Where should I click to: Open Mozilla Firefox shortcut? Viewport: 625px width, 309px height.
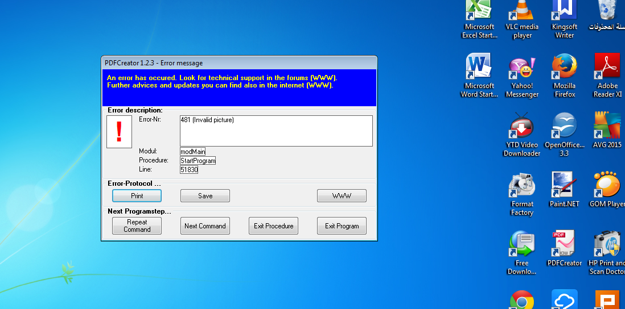point(565,76)
